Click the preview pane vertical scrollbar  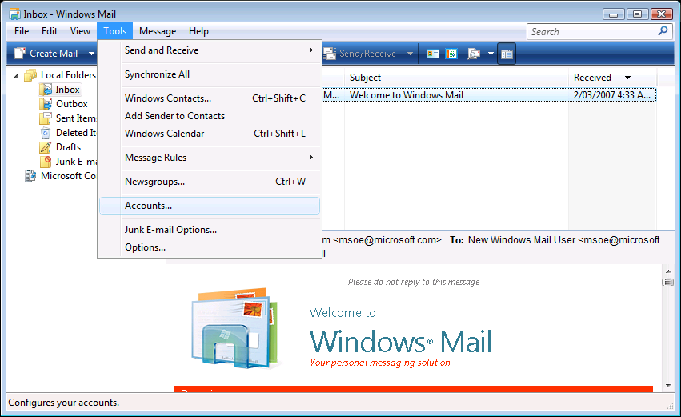(667, 336)
